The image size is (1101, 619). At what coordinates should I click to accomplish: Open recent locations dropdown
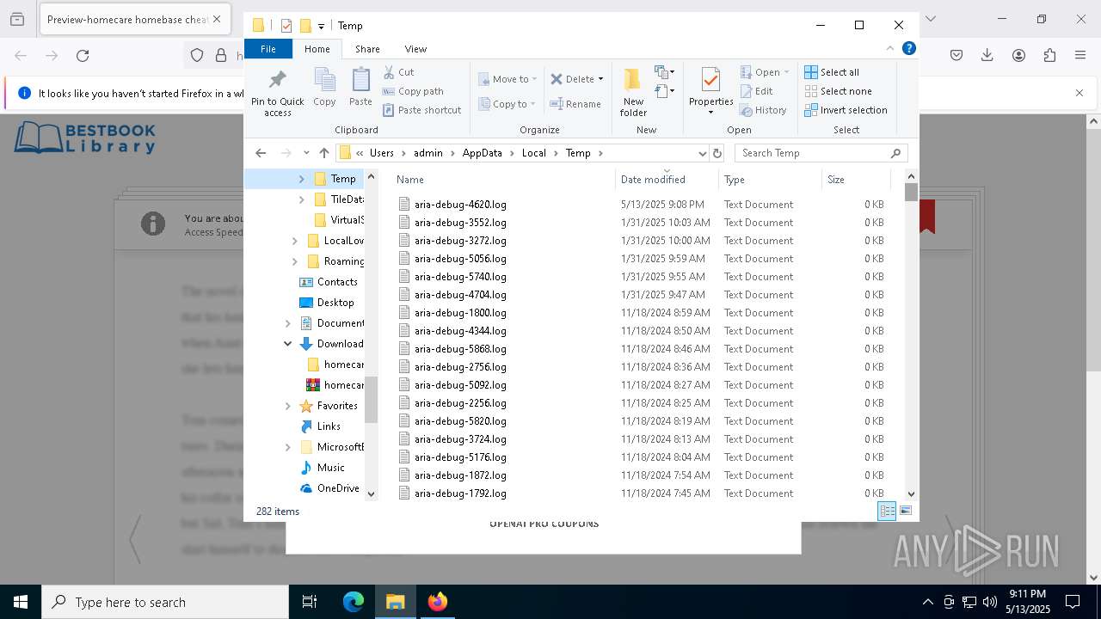306,153
